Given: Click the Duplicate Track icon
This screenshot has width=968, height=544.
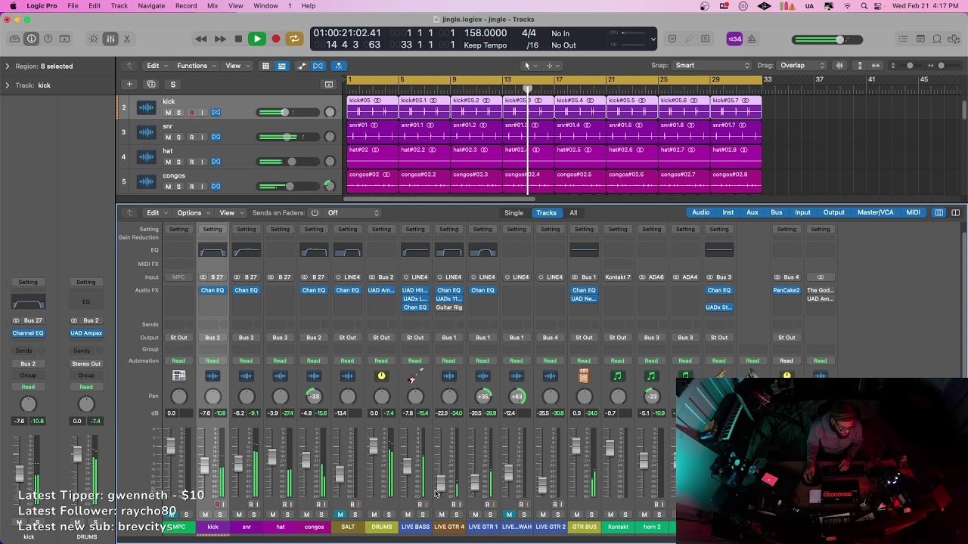Looking at the screenshot, I should [151, 85].
